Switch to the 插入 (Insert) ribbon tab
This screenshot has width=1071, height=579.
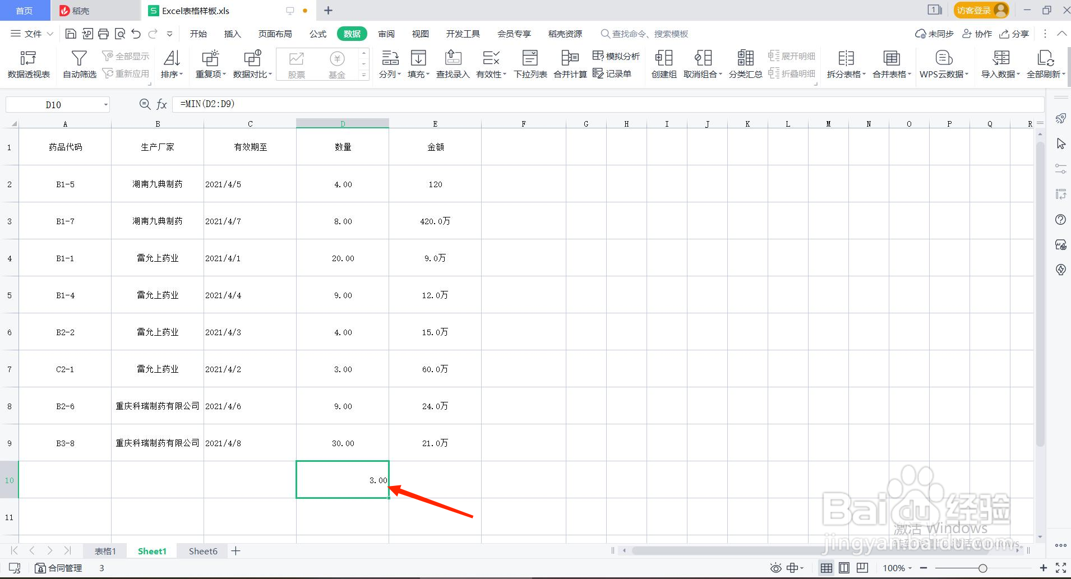coord(232,34)
